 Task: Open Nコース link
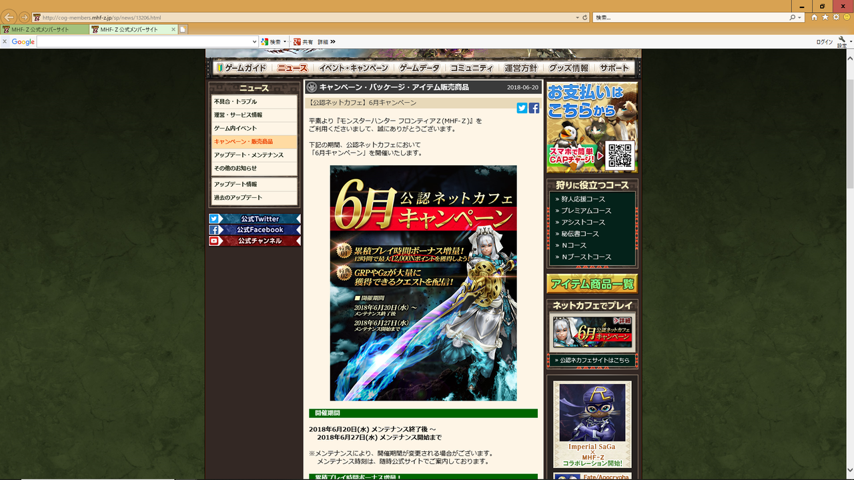tap(574, 245)
